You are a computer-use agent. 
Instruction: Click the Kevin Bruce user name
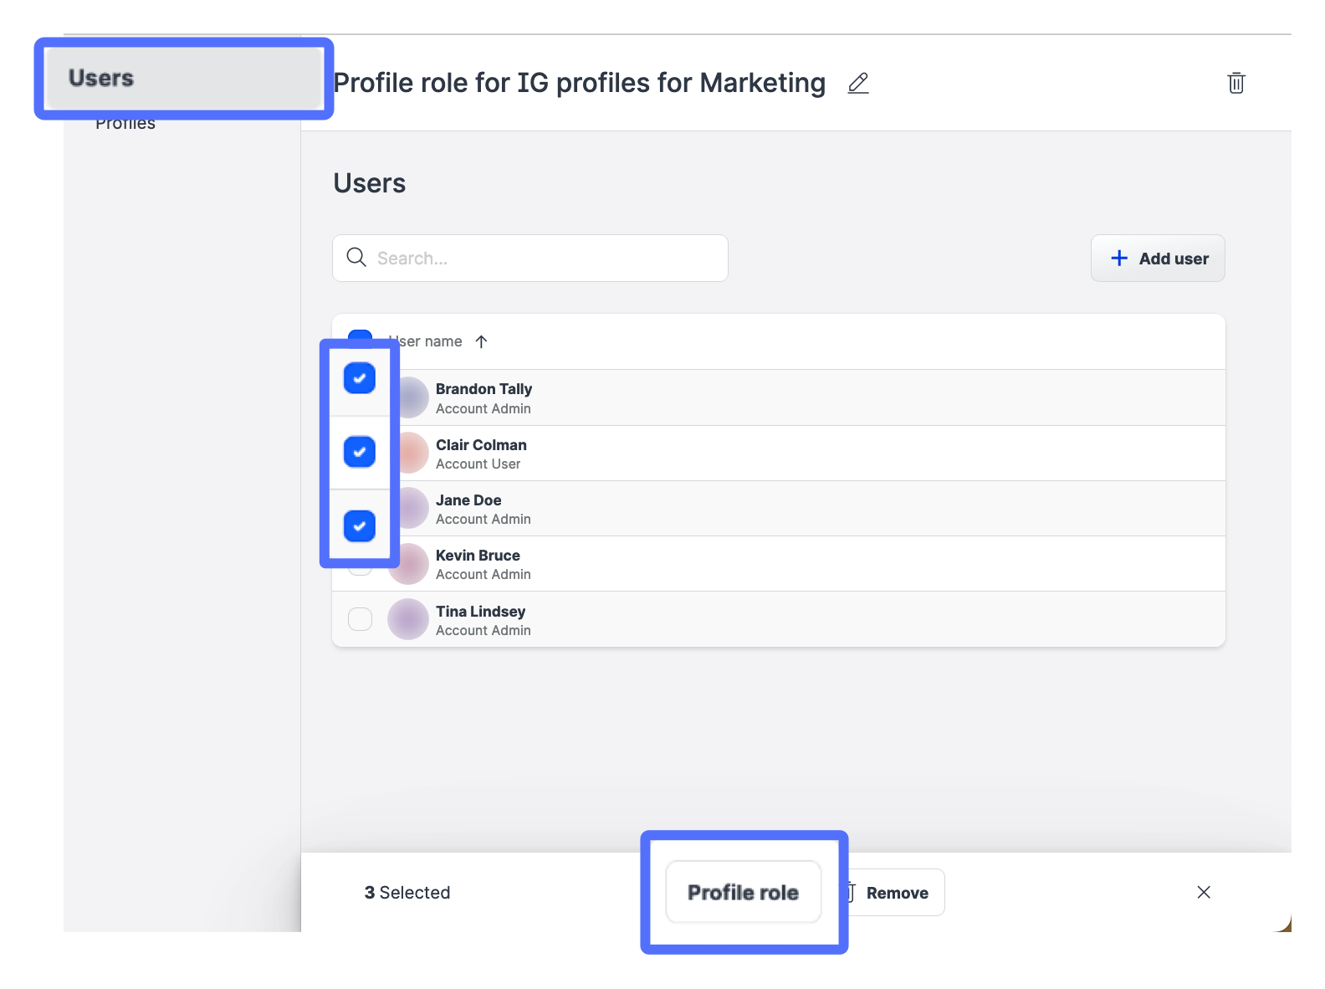click(x=478, y=556)
